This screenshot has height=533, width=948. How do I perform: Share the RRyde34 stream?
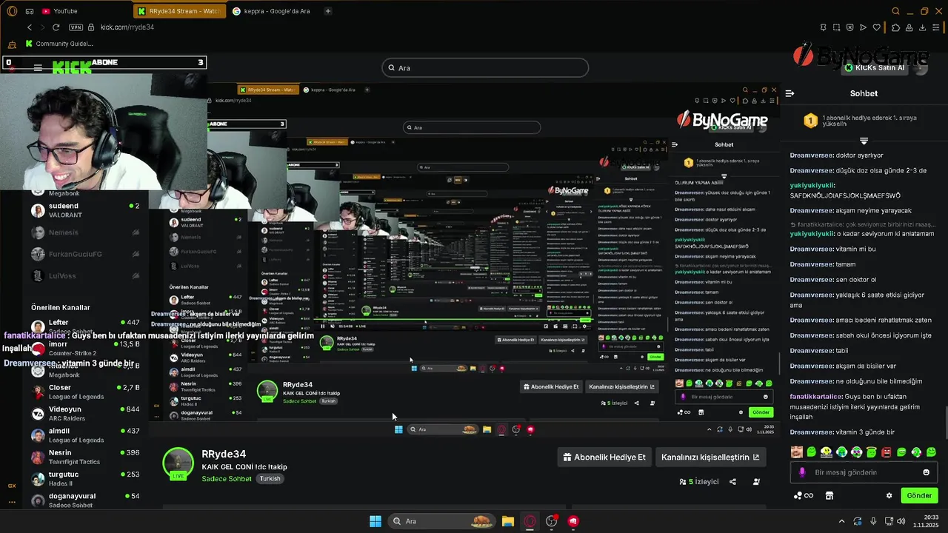(732, 481)
